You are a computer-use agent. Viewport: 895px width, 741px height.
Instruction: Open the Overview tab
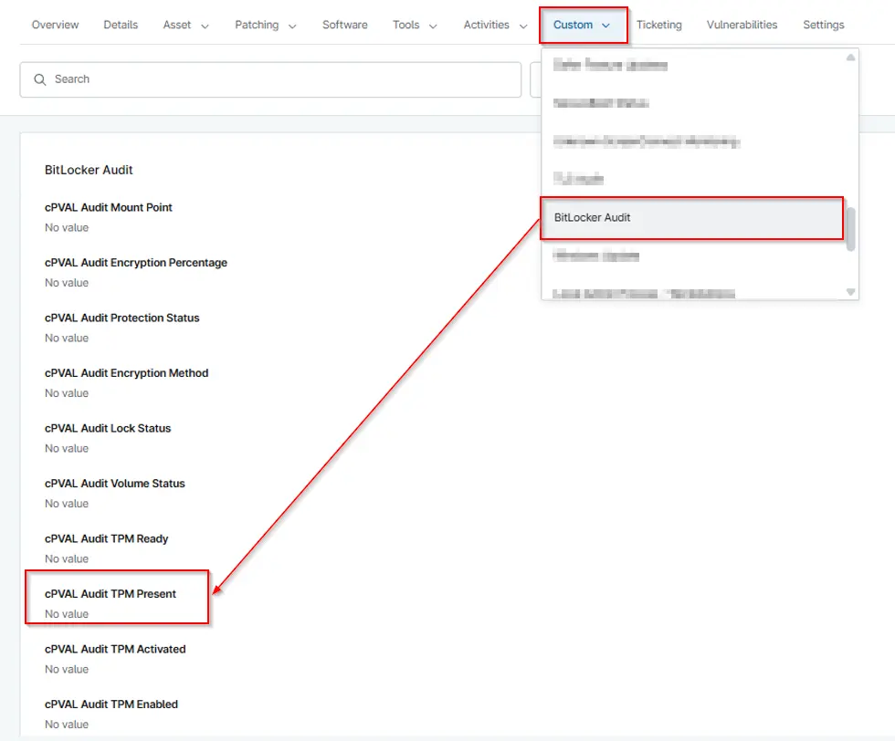[x=56, y=26]
